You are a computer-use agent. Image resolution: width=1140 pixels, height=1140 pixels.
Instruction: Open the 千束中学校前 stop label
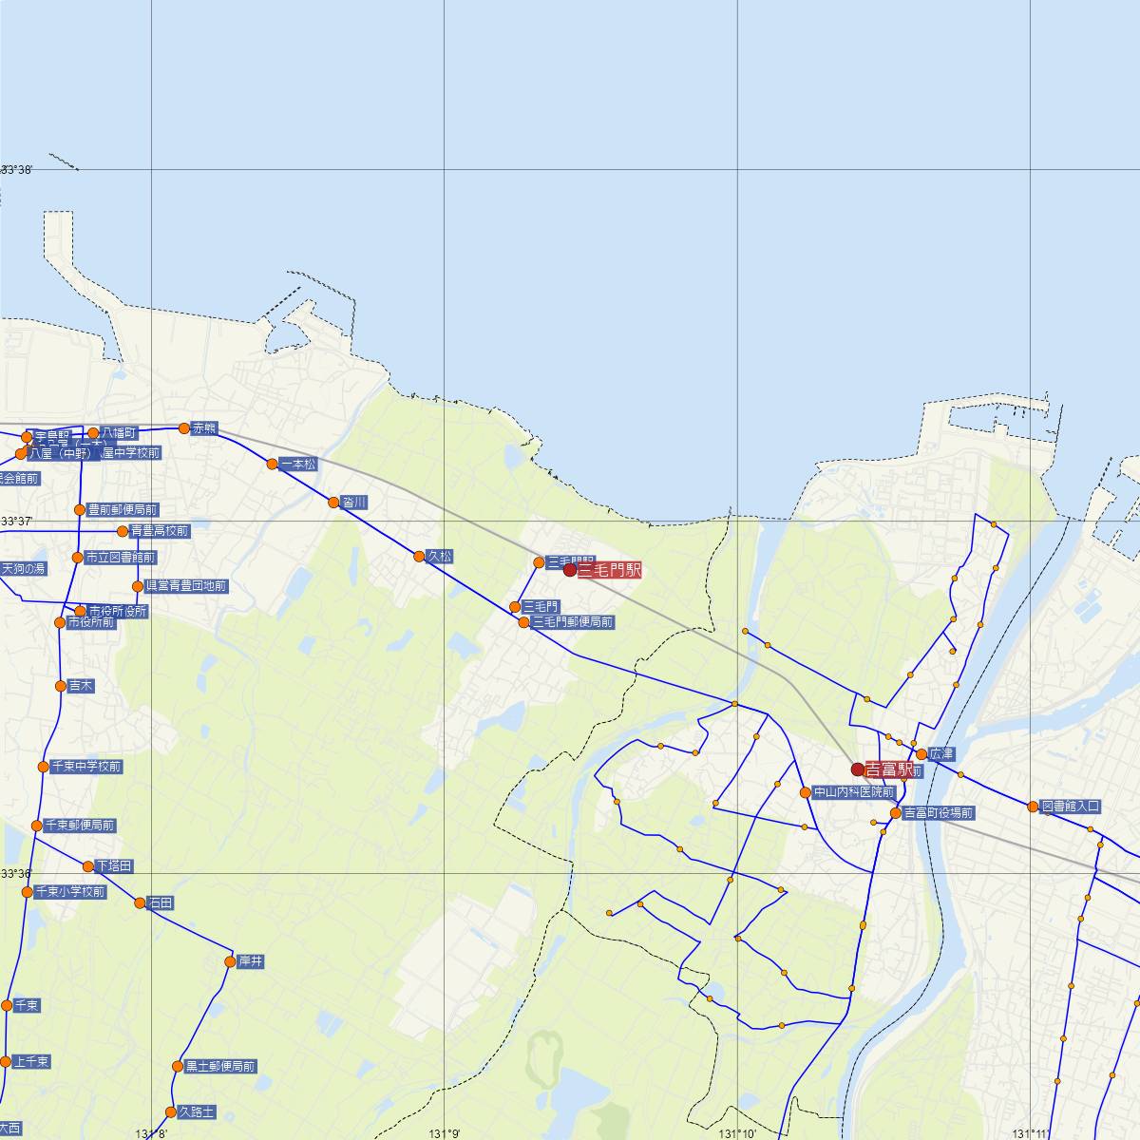86,767
